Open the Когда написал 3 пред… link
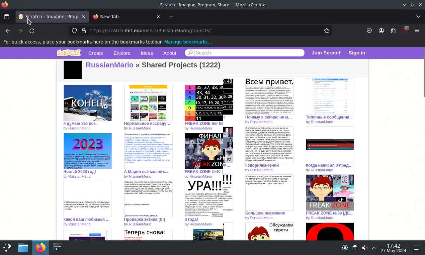 (329, 165)
